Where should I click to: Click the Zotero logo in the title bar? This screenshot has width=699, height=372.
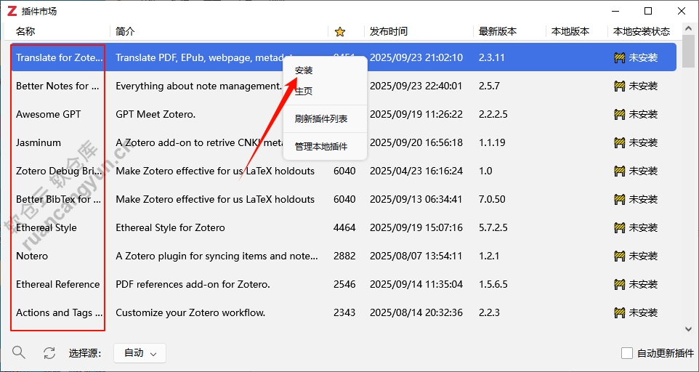coord(12,11)
